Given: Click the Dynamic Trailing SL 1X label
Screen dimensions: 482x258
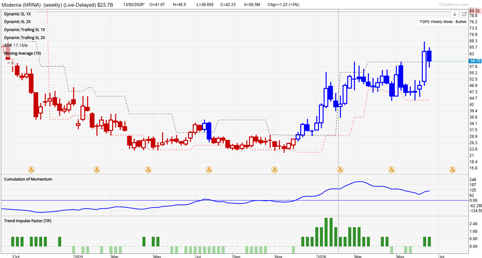Looking at the screenshot, I should 25,30.
